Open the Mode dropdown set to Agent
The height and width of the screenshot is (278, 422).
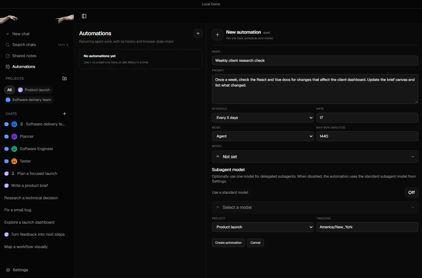coord(263,136)
